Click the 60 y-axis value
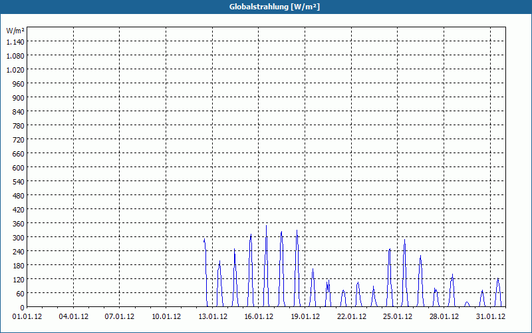532x333 pixels. 20,294
